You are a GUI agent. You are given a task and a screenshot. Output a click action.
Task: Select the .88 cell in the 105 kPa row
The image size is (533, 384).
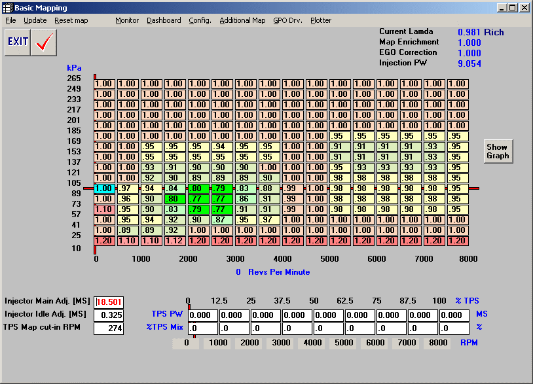[269, 188]
